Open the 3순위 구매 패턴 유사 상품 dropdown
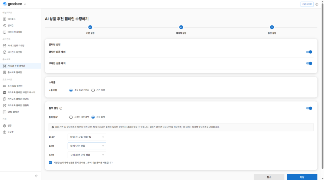Screen dimensions: 324x180 87,155
